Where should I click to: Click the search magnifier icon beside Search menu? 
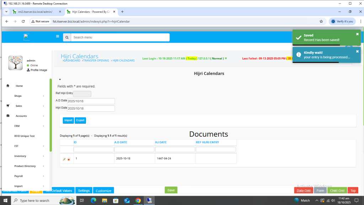click(67, 37)
